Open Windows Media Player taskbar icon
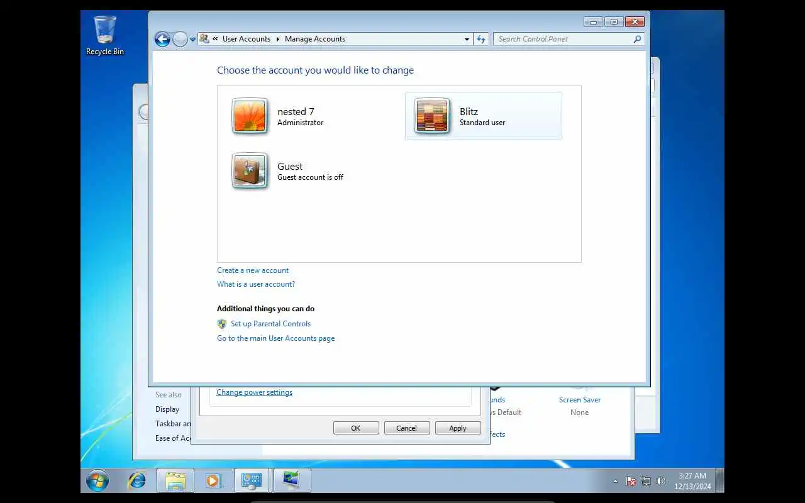 click(x=214, y=481)
